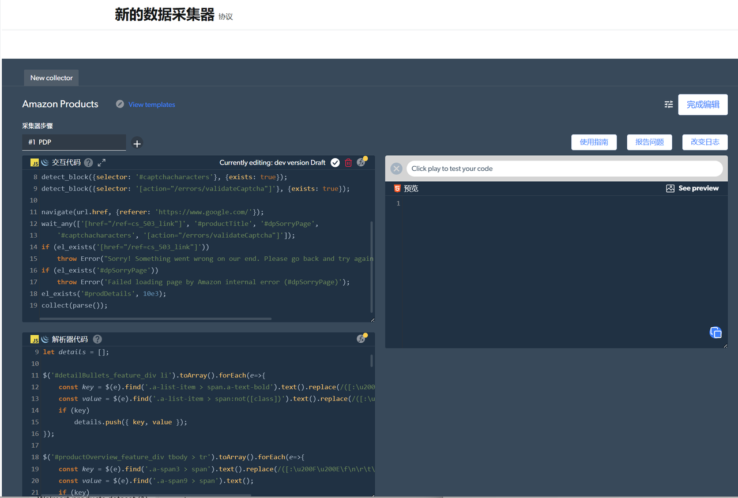This screenshot has height=498, width=738.
Task: Click the 'Amazon Products' collector title
Action: 61,104
